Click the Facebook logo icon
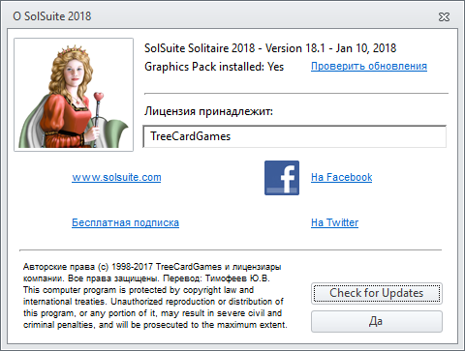The image size is (465, 351). (282, 178)
